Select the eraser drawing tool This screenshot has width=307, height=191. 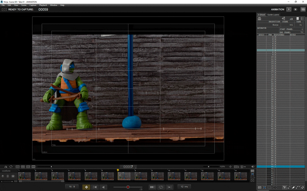coord(303,187)
